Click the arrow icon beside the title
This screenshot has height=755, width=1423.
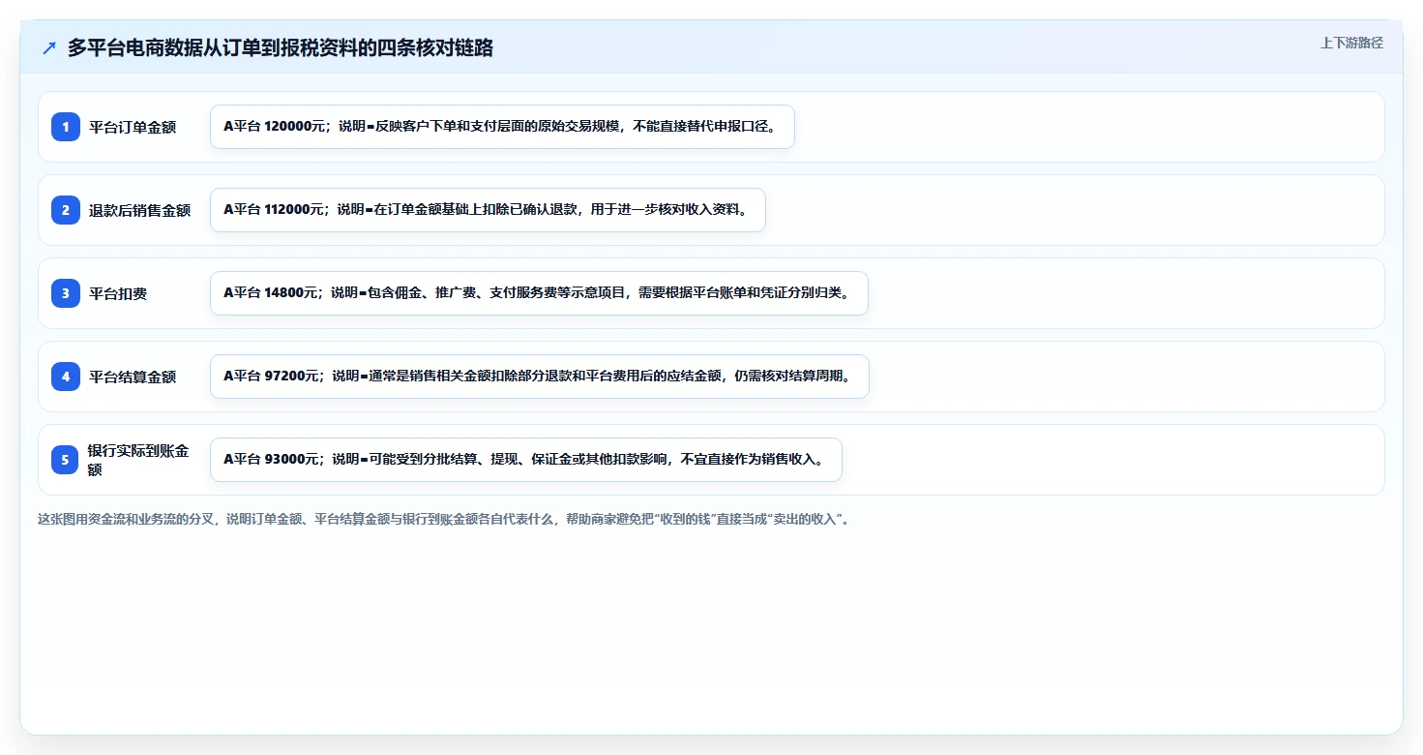coord(49,47)
